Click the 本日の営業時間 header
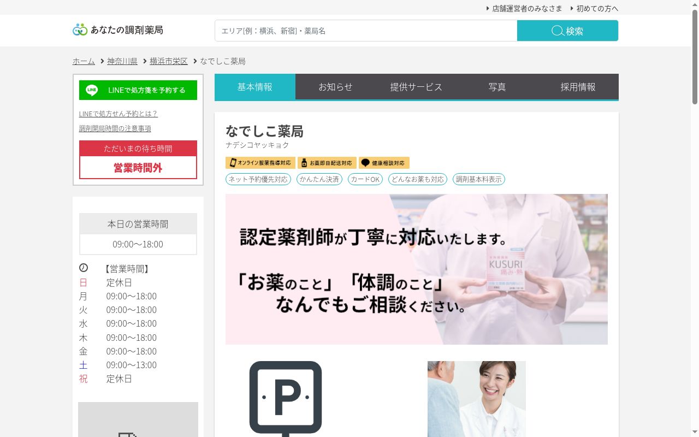Image resolution: width=699 pixels, height=437 pixels. point(138,224)
